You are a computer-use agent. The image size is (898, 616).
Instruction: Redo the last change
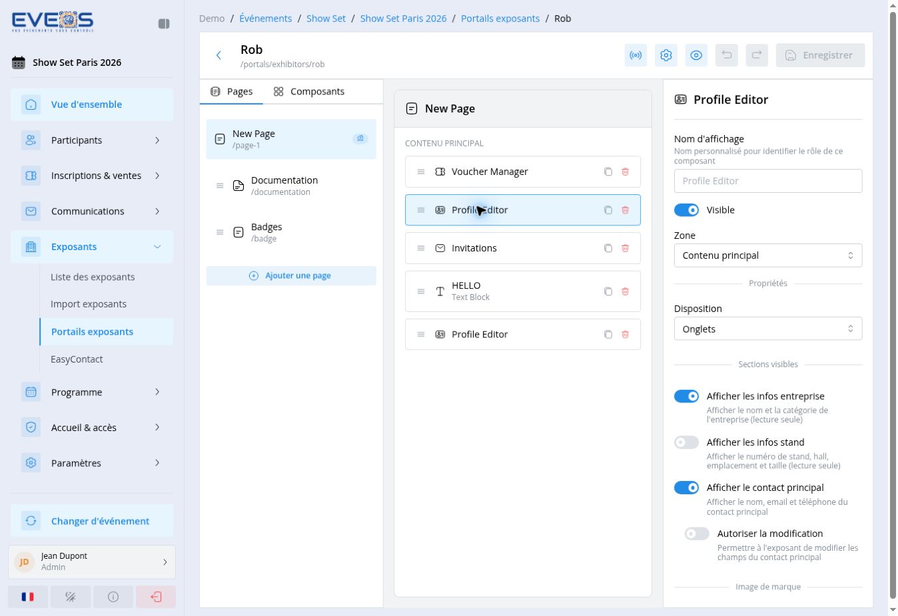click(x=757, y=55)
